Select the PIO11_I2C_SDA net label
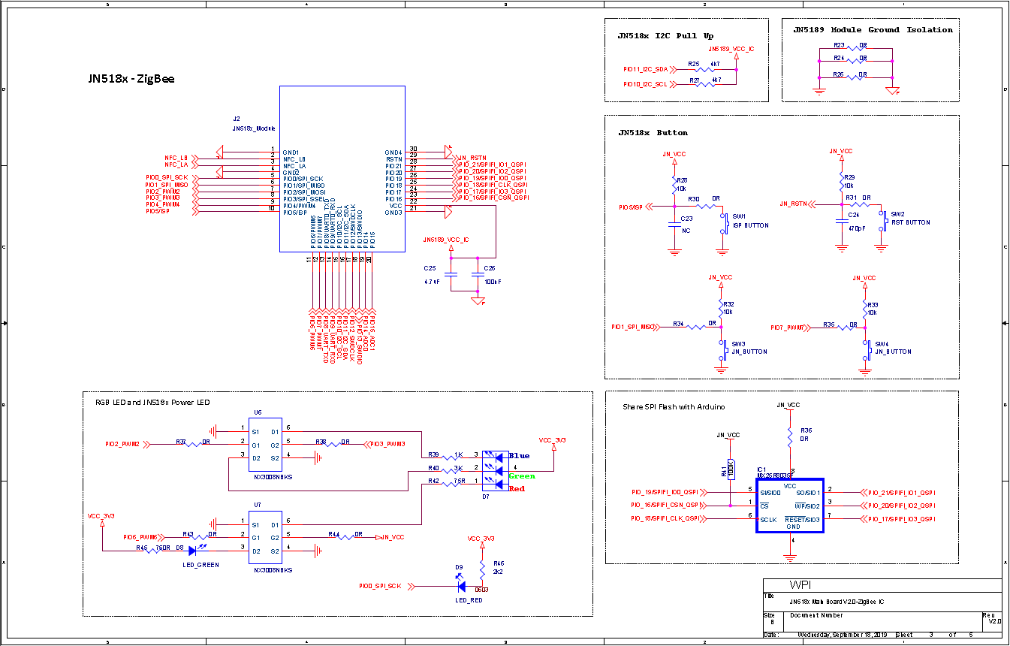Image resolution: width=1010 pixels, height=646 pixels. tap(645, 69)
